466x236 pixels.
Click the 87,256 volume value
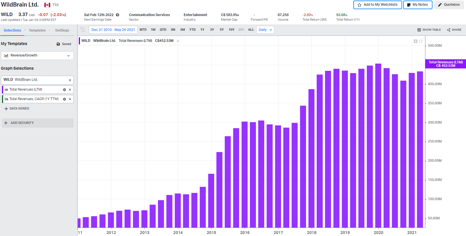tap(283, 15)
